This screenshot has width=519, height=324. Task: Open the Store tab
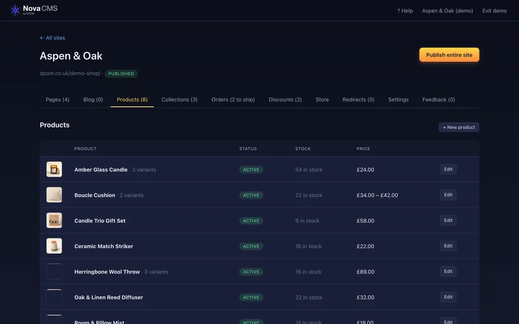(x=322, y=100)
